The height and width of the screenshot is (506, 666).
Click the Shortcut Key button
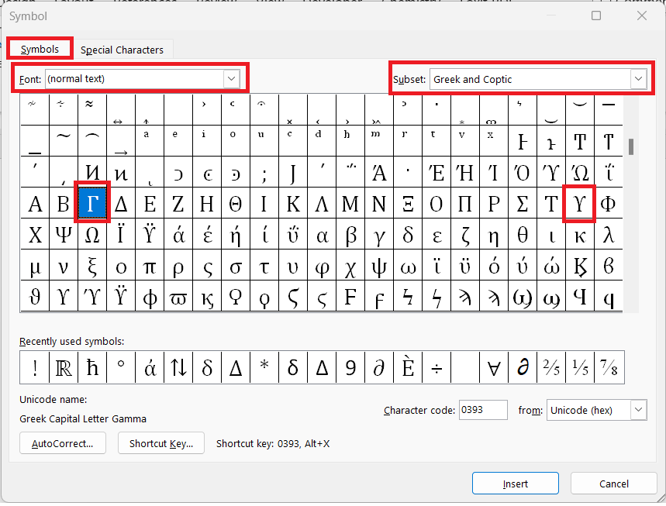click(161, 443)
